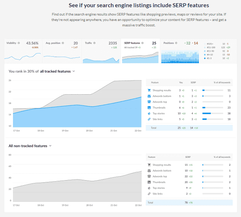Click 'All tracked 39 +5' text

pyautogui.click(x=132, y=47)
